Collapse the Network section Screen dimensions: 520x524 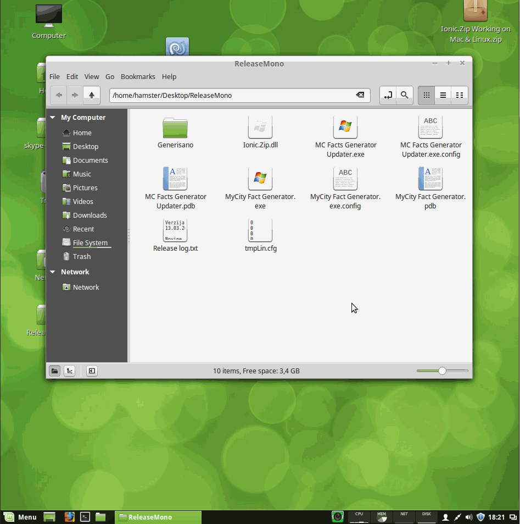point(52,272)
